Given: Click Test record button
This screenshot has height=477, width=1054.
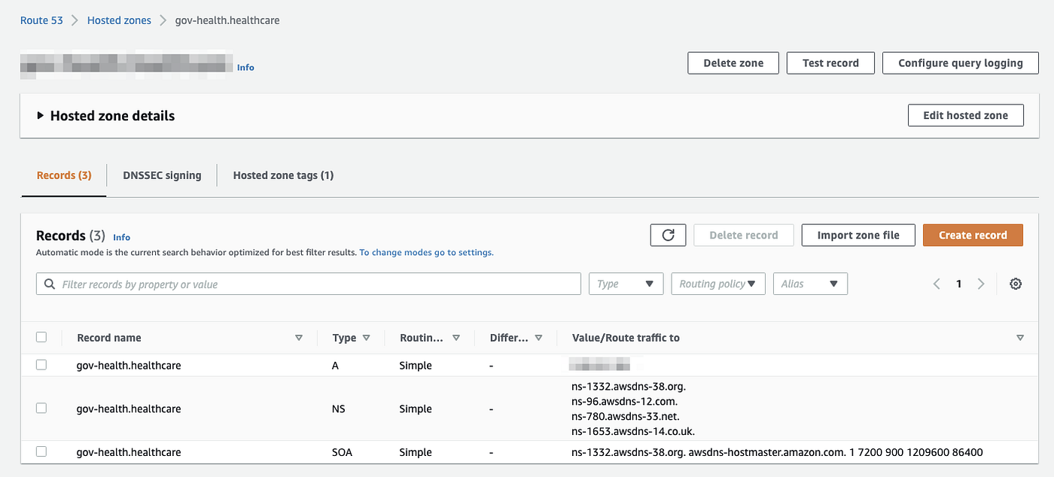Looking at the screenshot, I should click(x=830, y=63).
